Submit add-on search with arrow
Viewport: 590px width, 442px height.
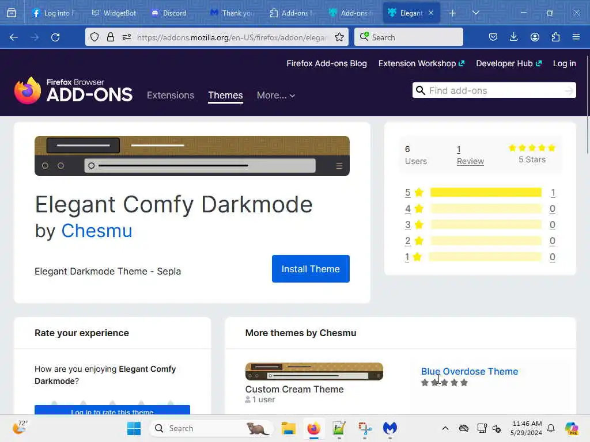tap(569, 90)
